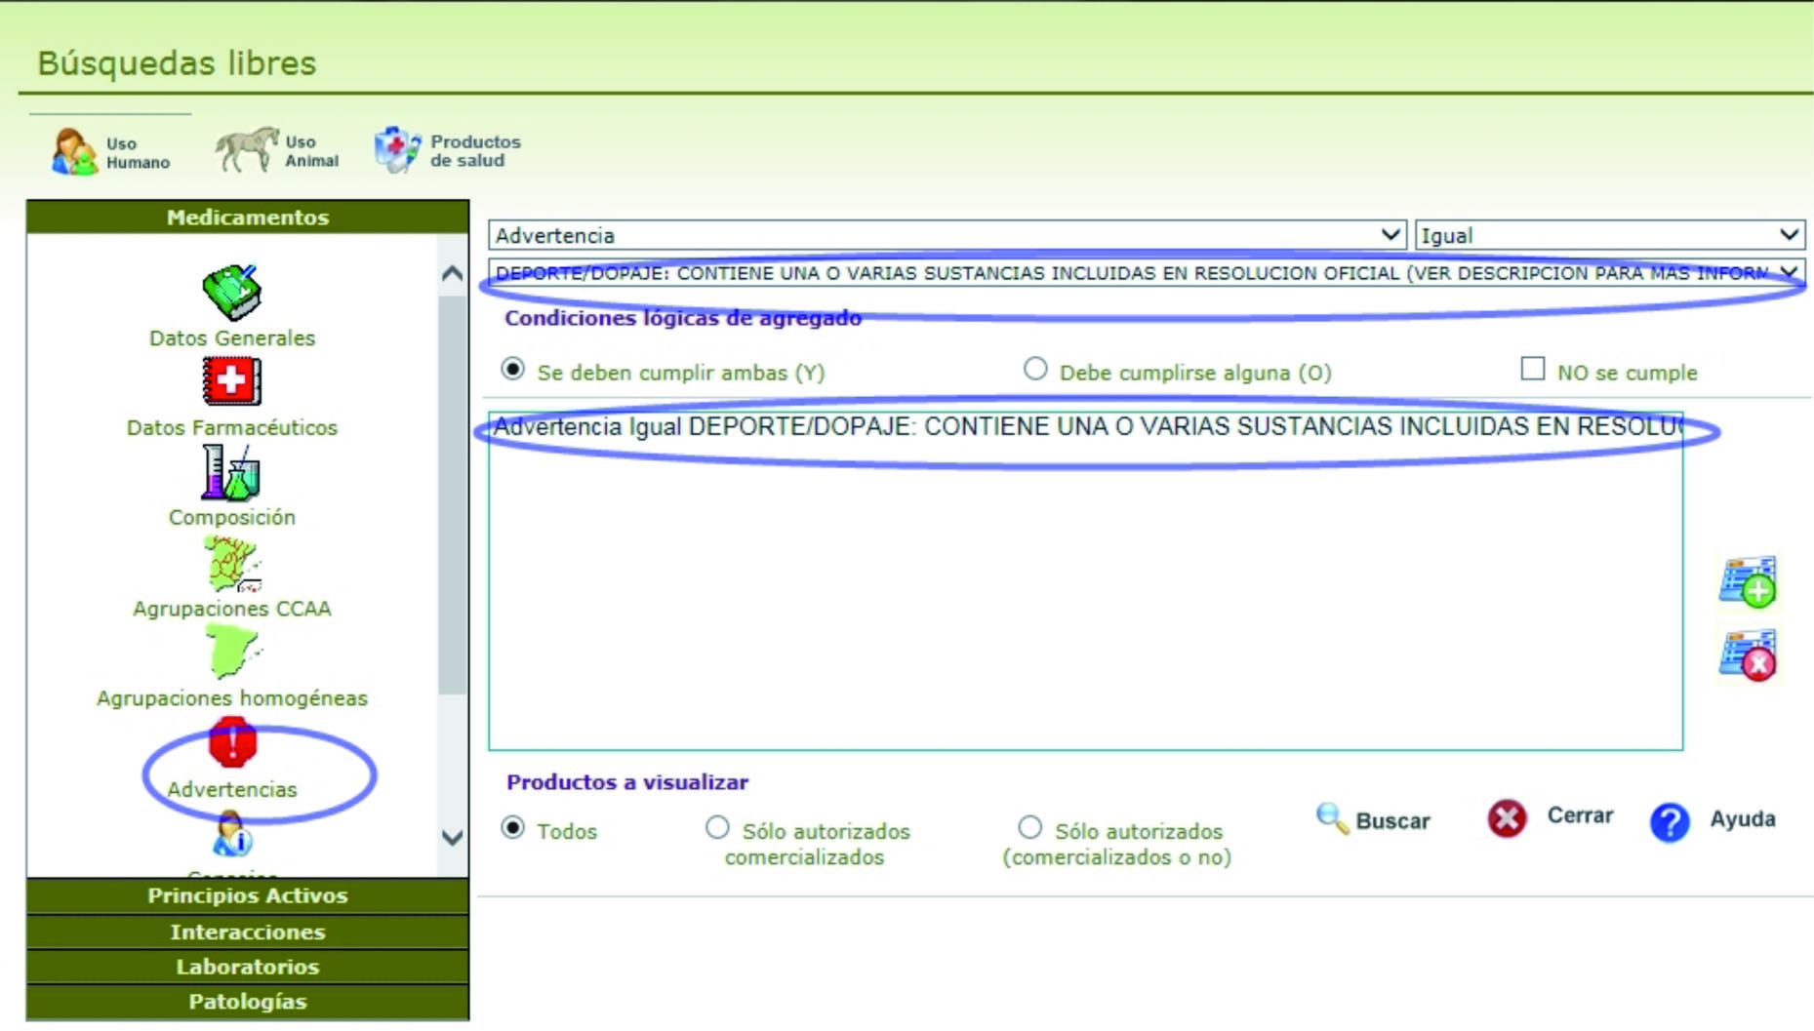The width and height of the screenshot is (1814, 1031).
Task: Click the Agrupaciones CCAA map icon
Action: (232, 564)
